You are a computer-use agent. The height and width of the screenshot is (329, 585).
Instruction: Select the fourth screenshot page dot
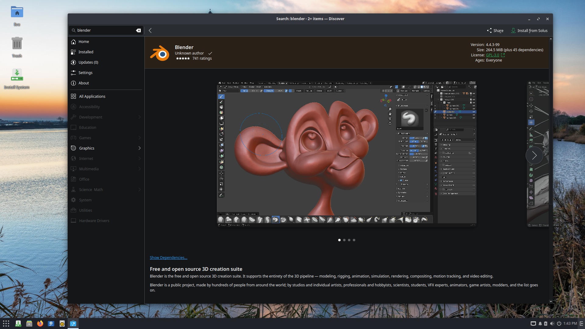pos(354,240)
